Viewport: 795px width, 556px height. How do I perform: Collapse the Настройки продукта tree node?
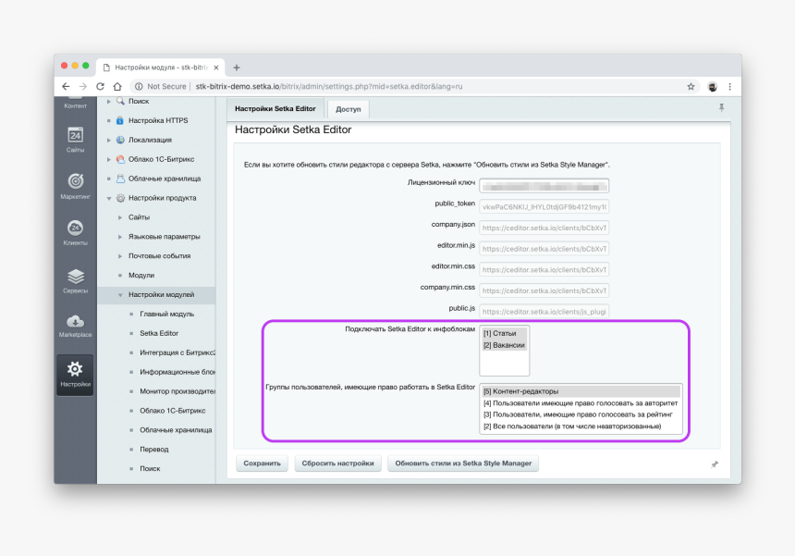pos(109,198)
